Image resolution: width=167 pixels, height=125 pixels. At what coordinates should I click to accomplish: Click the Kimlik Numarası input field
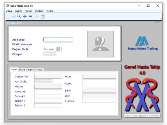tap(58, 44)
